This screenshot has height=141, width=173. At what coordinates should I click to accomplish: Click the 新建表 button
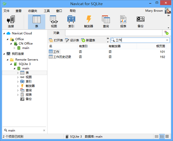tap(88, 40)
